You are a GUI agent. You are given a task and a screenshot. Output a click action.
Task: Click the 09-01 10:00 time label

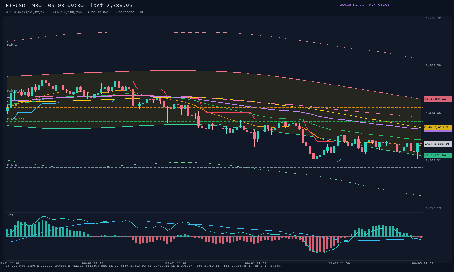click(93, 263)
